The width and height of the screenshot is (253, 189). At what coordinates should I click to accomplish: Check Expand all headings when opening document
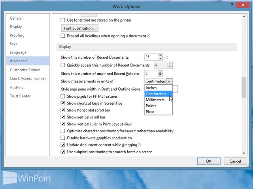63,36
